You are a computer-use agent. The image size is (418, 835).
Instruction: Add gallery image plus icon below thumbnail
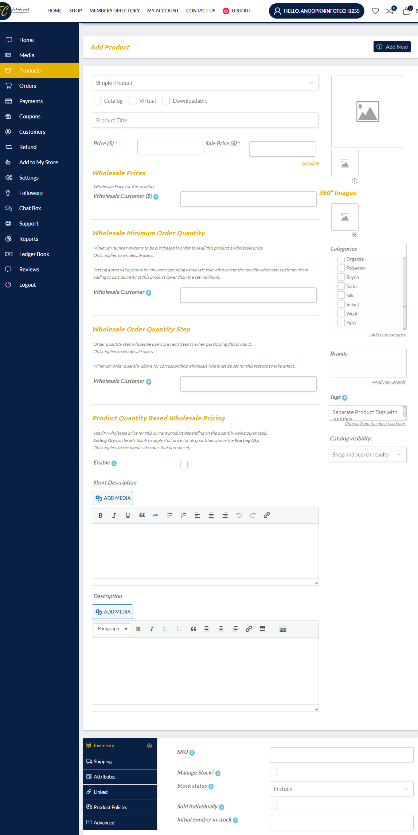click(354, 181)
